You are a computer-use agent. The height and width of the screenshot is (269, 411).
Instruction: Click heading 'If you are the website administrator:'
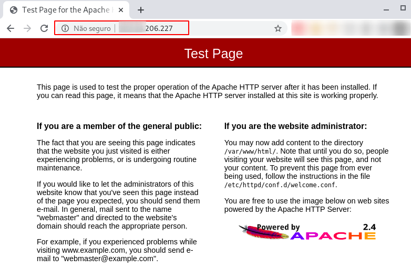tap(295, 126)
